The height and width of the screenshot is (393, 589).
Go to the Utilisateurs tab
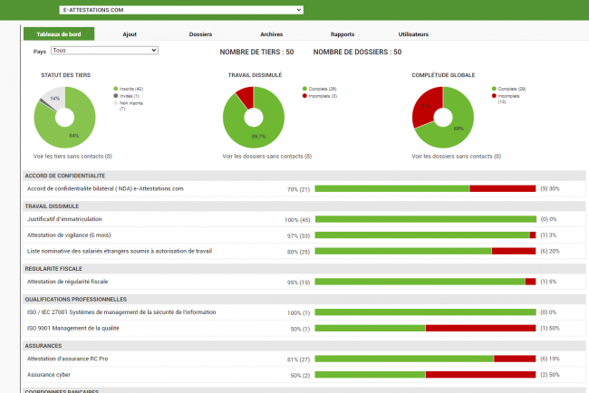click(x=412, y=34)
